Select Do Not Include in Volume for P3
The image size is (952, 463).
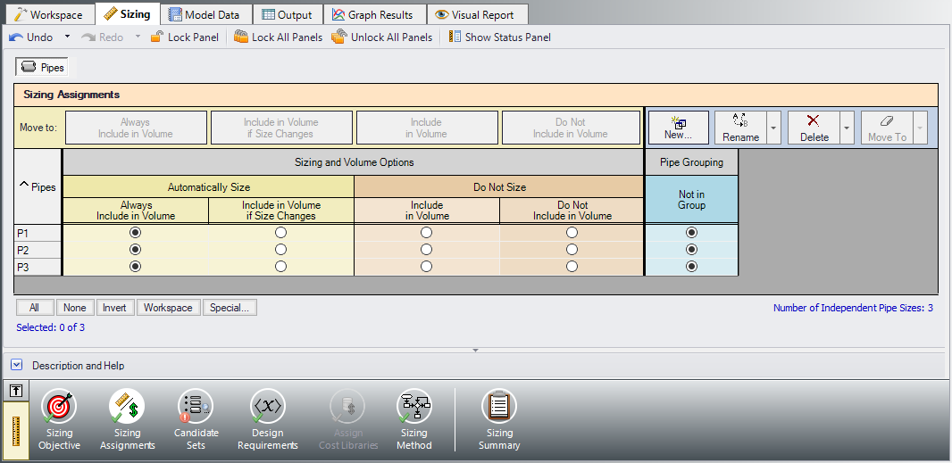tap(572, 267)
